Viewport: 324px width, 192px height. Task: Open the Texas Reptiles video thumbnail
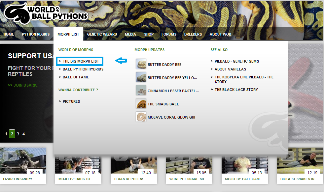134,165
